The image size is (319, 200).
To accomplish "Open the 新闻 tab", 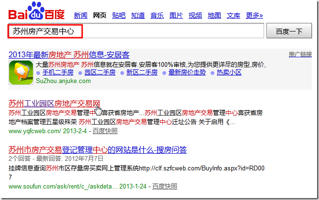I will tap(81, 15).
